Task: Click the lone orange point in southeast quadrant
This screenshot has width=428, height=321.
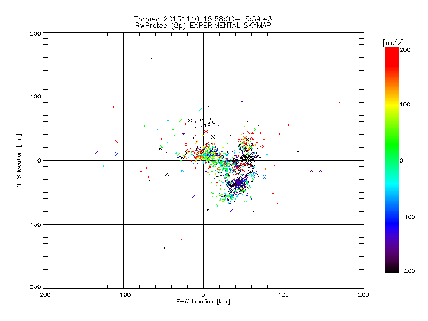Action: (277, 253)
